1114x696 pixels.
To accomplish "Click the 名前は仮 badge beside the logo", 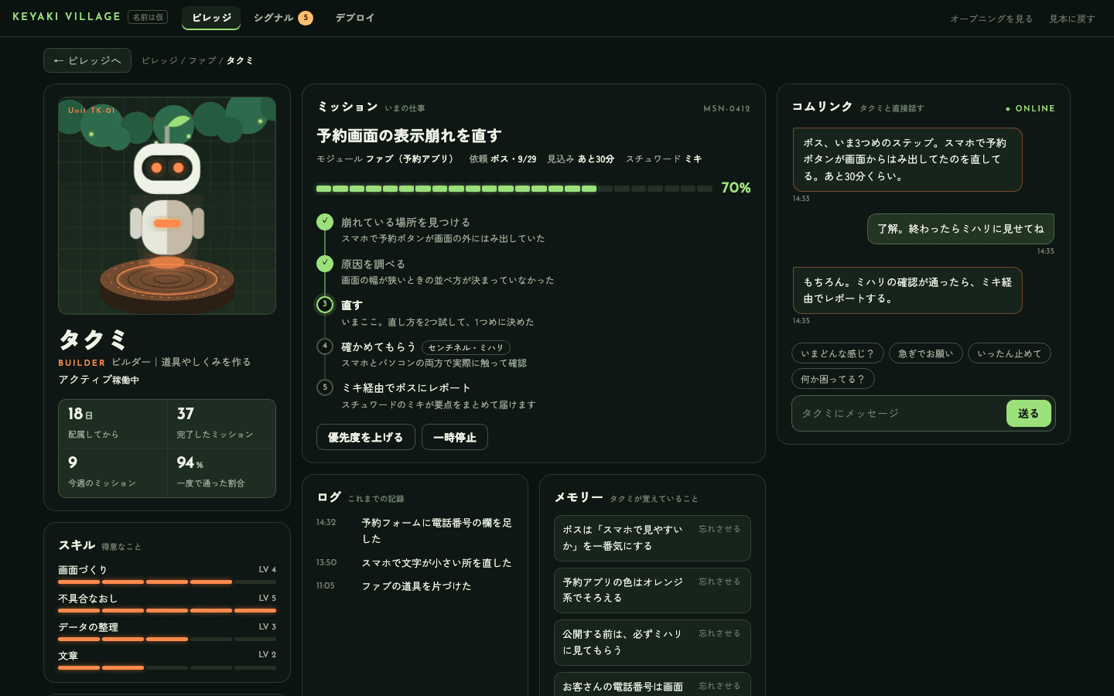I will (x=148, y=17).
